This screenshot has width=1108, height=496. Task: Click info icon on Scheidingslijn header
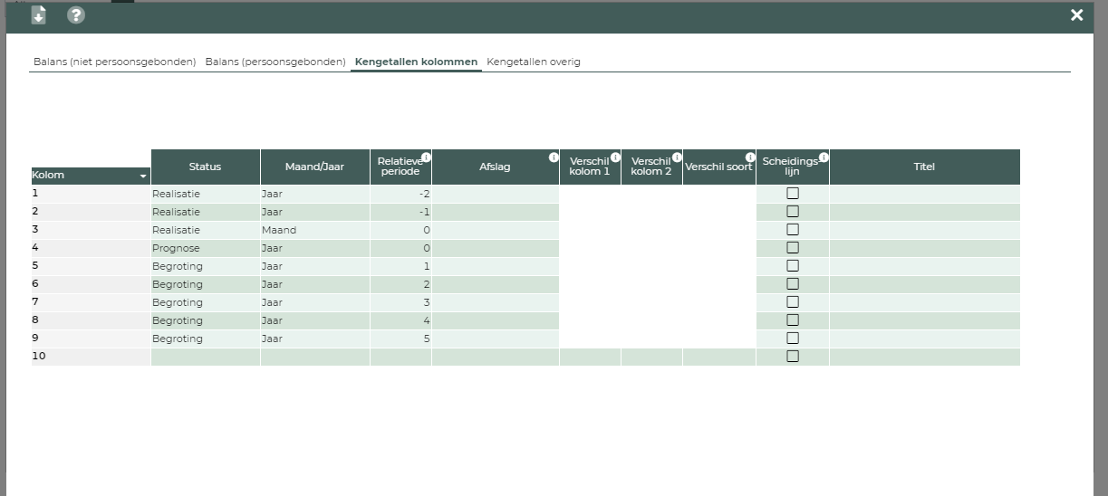pos(824,157)
